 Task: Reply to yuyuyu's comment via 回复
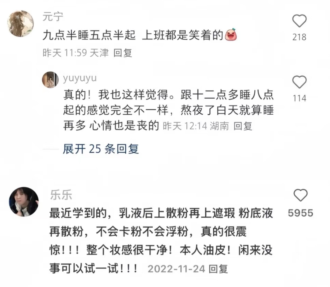(x=243, y=126)
